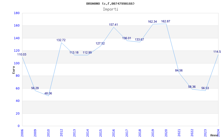Click the x-axis year 2014
Image resolution: width=221 pixels, height=138 pixels.
[88, 133]
